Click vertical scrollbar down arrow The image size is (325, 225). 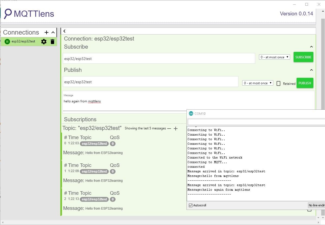click(323, 218)
